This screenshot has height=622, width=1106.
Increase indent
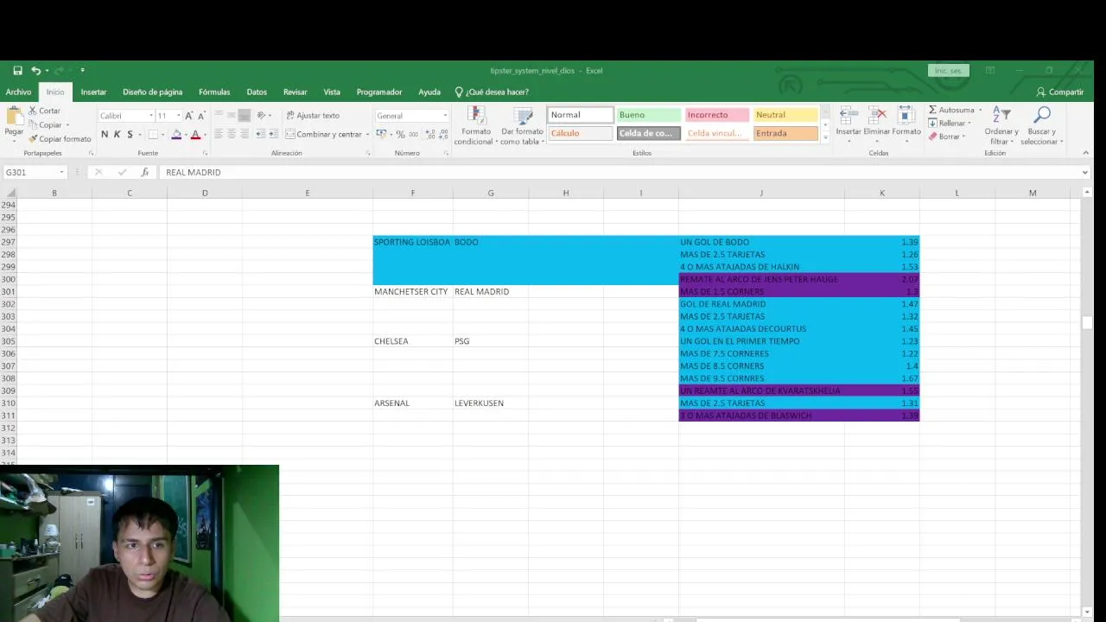273,134
